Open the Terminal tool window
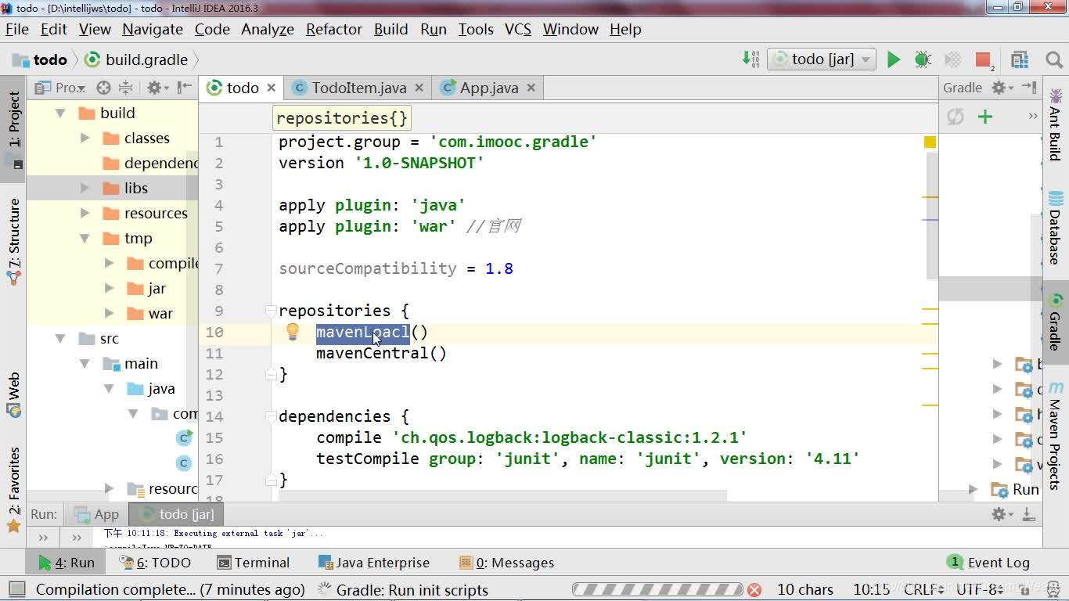This screenshot has width=1069, height=601. pos(253,563)
